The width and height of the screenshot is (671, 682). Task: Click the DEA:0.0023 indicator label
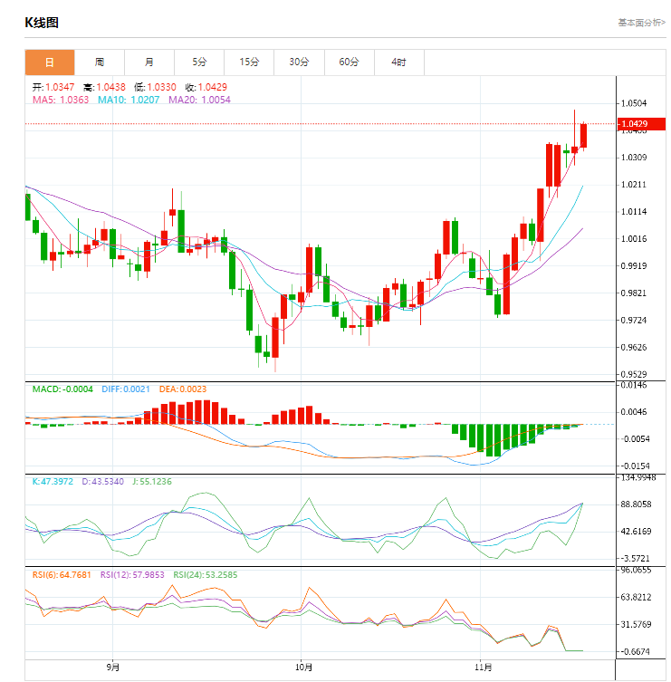(x=183, y=389)
